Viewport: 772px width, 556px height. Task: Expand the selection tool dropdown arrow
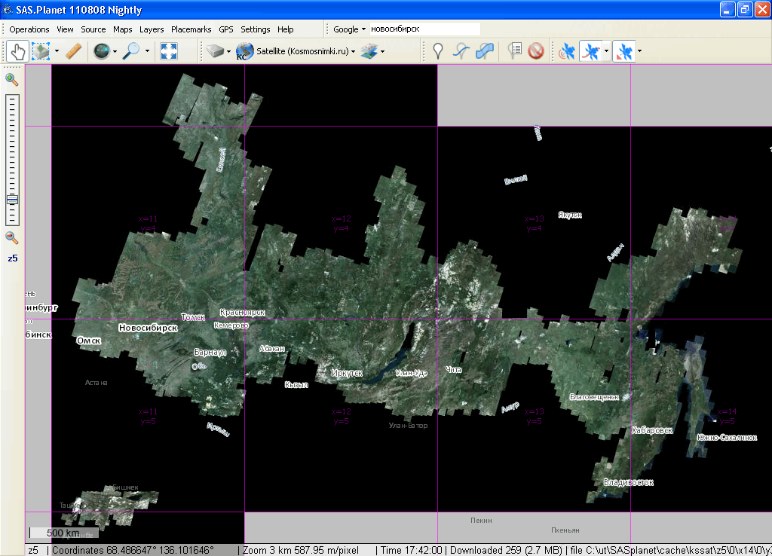pos(57,51)
